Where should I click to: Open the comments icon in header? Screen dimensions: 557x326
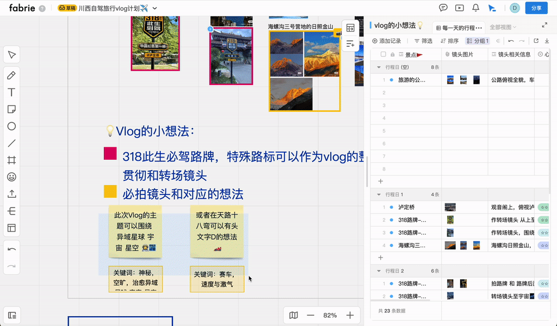443,8
